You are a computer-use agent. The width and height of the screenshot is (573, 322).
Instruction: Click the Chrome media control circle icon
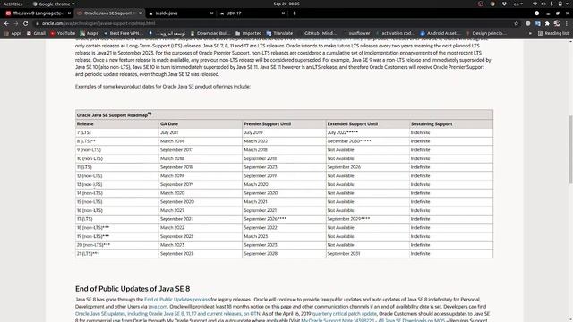[536, 13]
